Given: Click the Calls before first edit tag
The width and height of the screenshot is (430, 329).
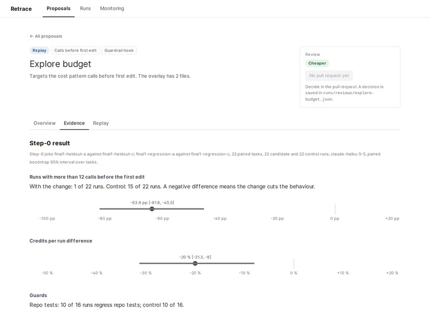Looking at the screenshot, I should tap(76, 51).
